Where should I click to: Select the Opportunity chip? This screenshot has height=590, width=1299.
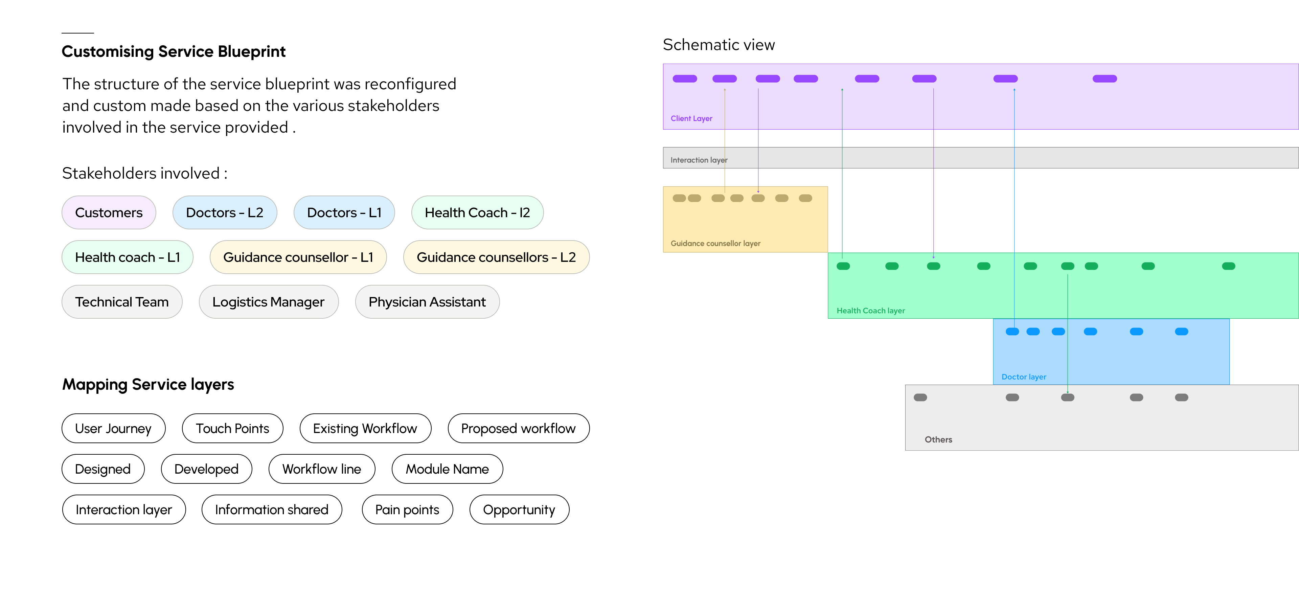click(x=519, y=510)
